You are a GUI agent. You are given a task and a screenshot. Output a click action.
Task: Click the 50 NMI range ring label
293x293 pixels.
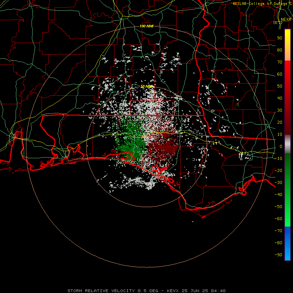pos(147,86)
